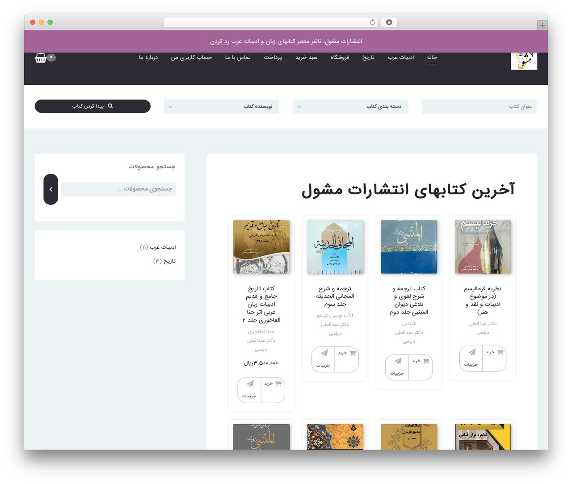The height and width of the screenshot is (484, 572).
Task: Click the site logo in header
Action: click(x=524, y=61)
